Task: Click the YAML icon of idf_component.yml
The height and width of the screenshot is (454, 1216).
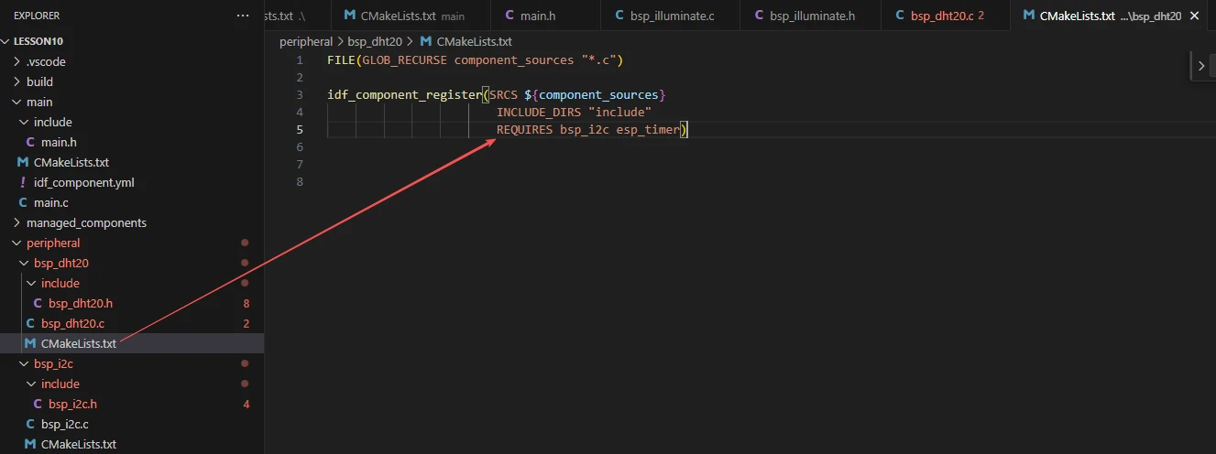Action: pyautogui.click(x=23, y=182)
